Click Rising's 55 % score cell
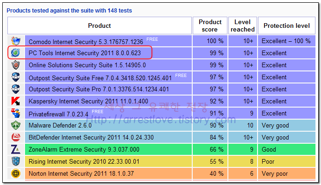This screenshot has width=321, height=185. [210, 162]
